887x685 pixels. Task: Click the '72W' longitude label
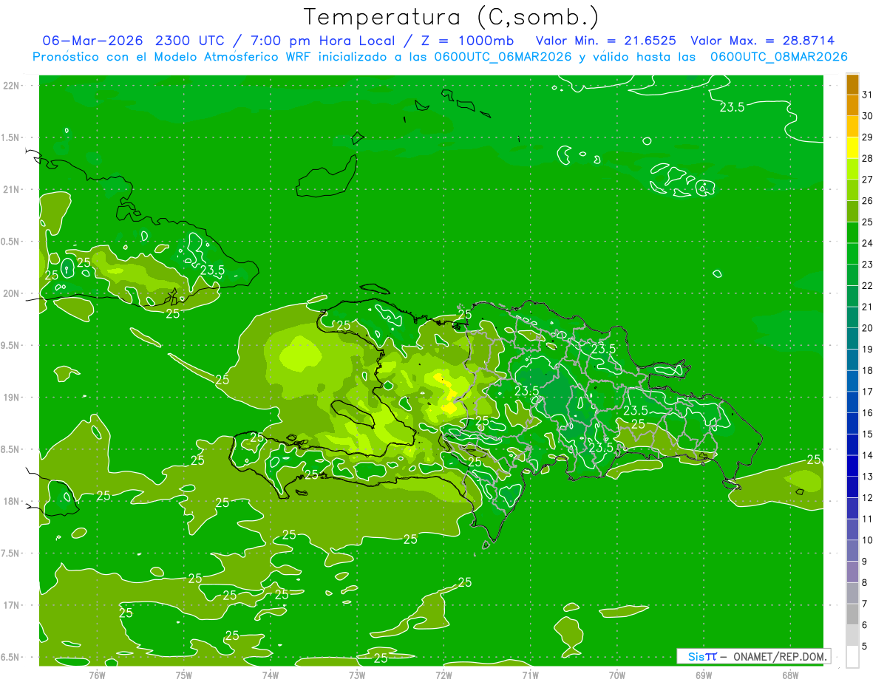click(x=443, y=675)
